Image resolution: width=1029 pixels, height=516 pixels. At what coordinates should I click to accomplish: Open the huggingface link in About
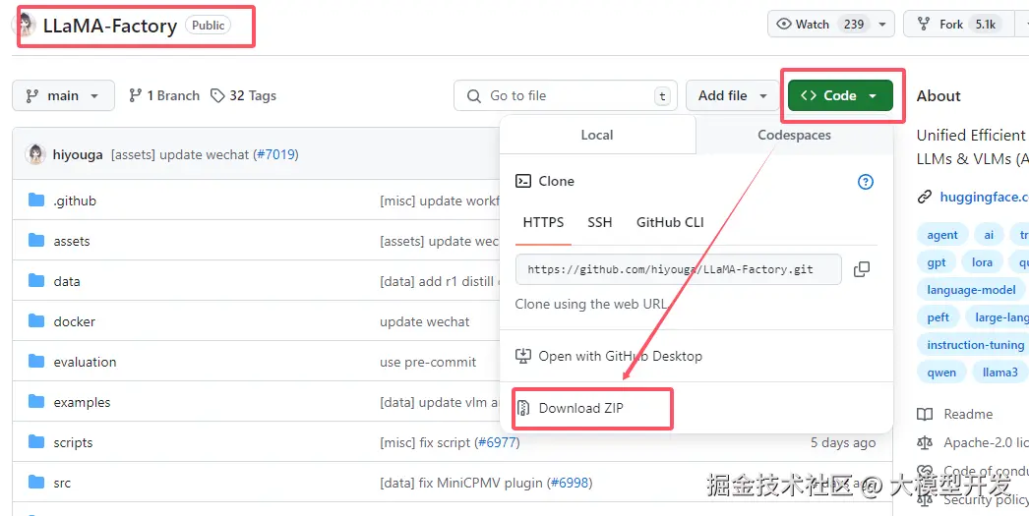(984, 197)
